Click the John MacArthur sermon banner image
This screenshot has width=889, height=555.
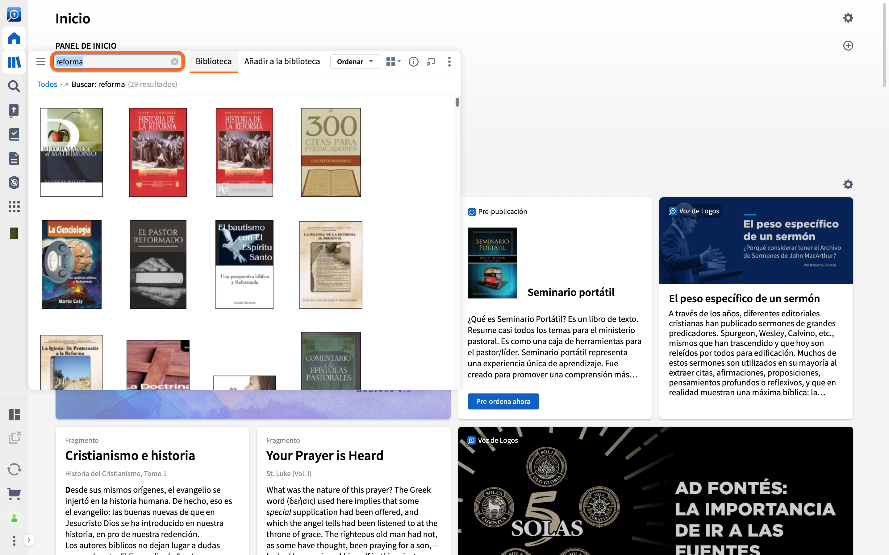[x=756, y=240]
